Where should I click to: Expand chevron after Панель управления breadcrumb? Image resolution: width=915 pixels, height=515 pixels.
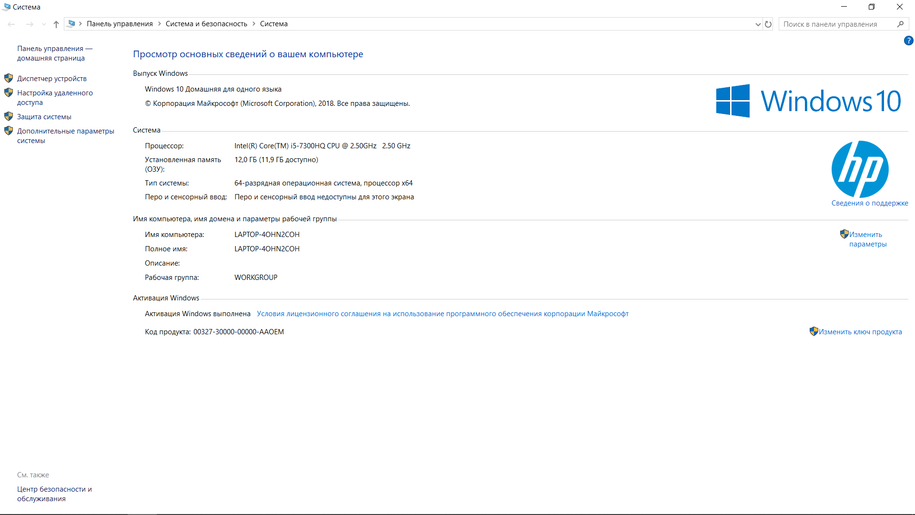159,24
